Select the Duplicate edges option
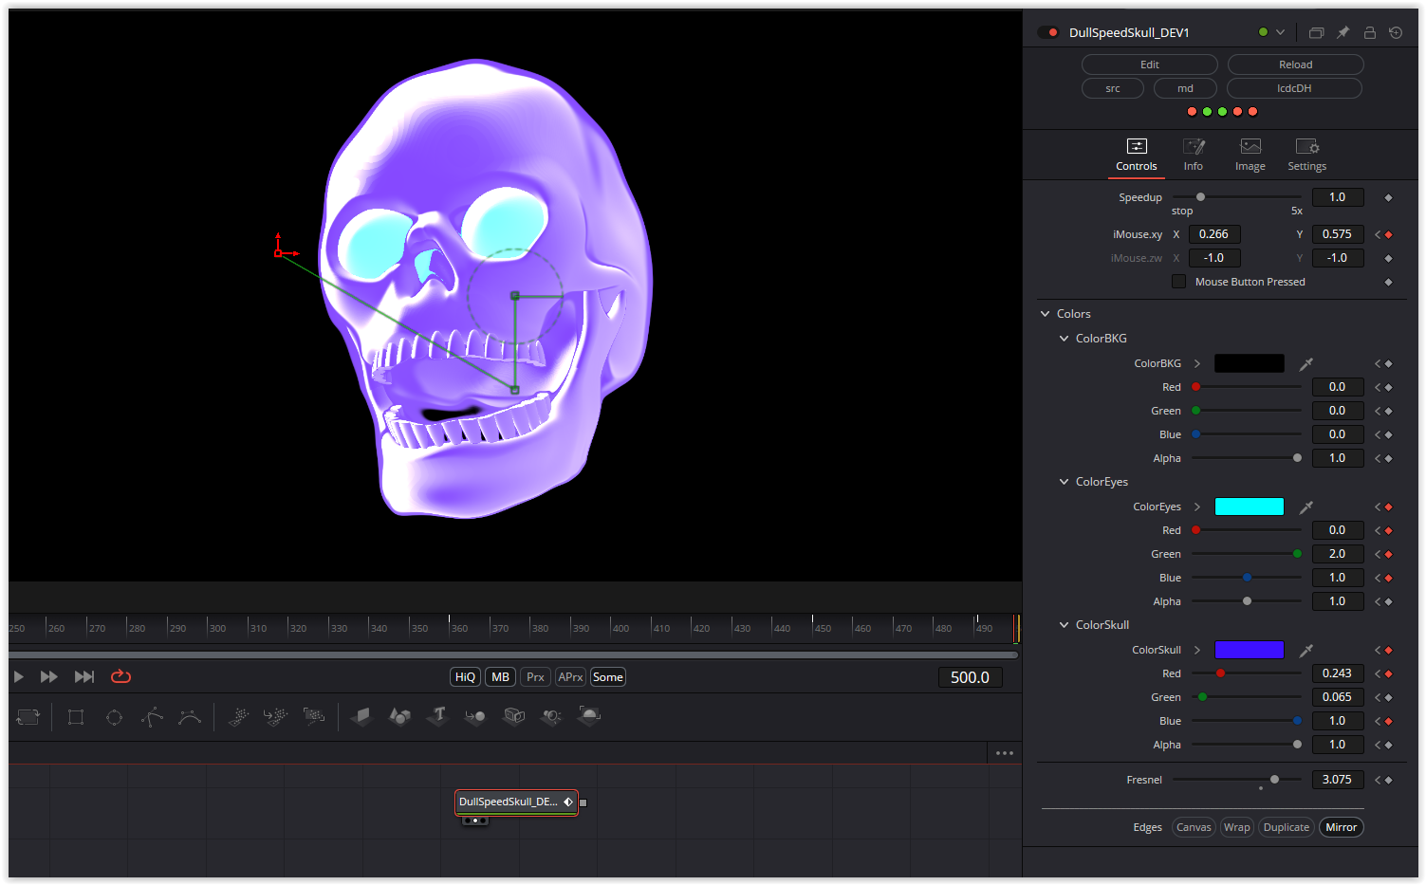The image size is (1426, 885). 1287,827
